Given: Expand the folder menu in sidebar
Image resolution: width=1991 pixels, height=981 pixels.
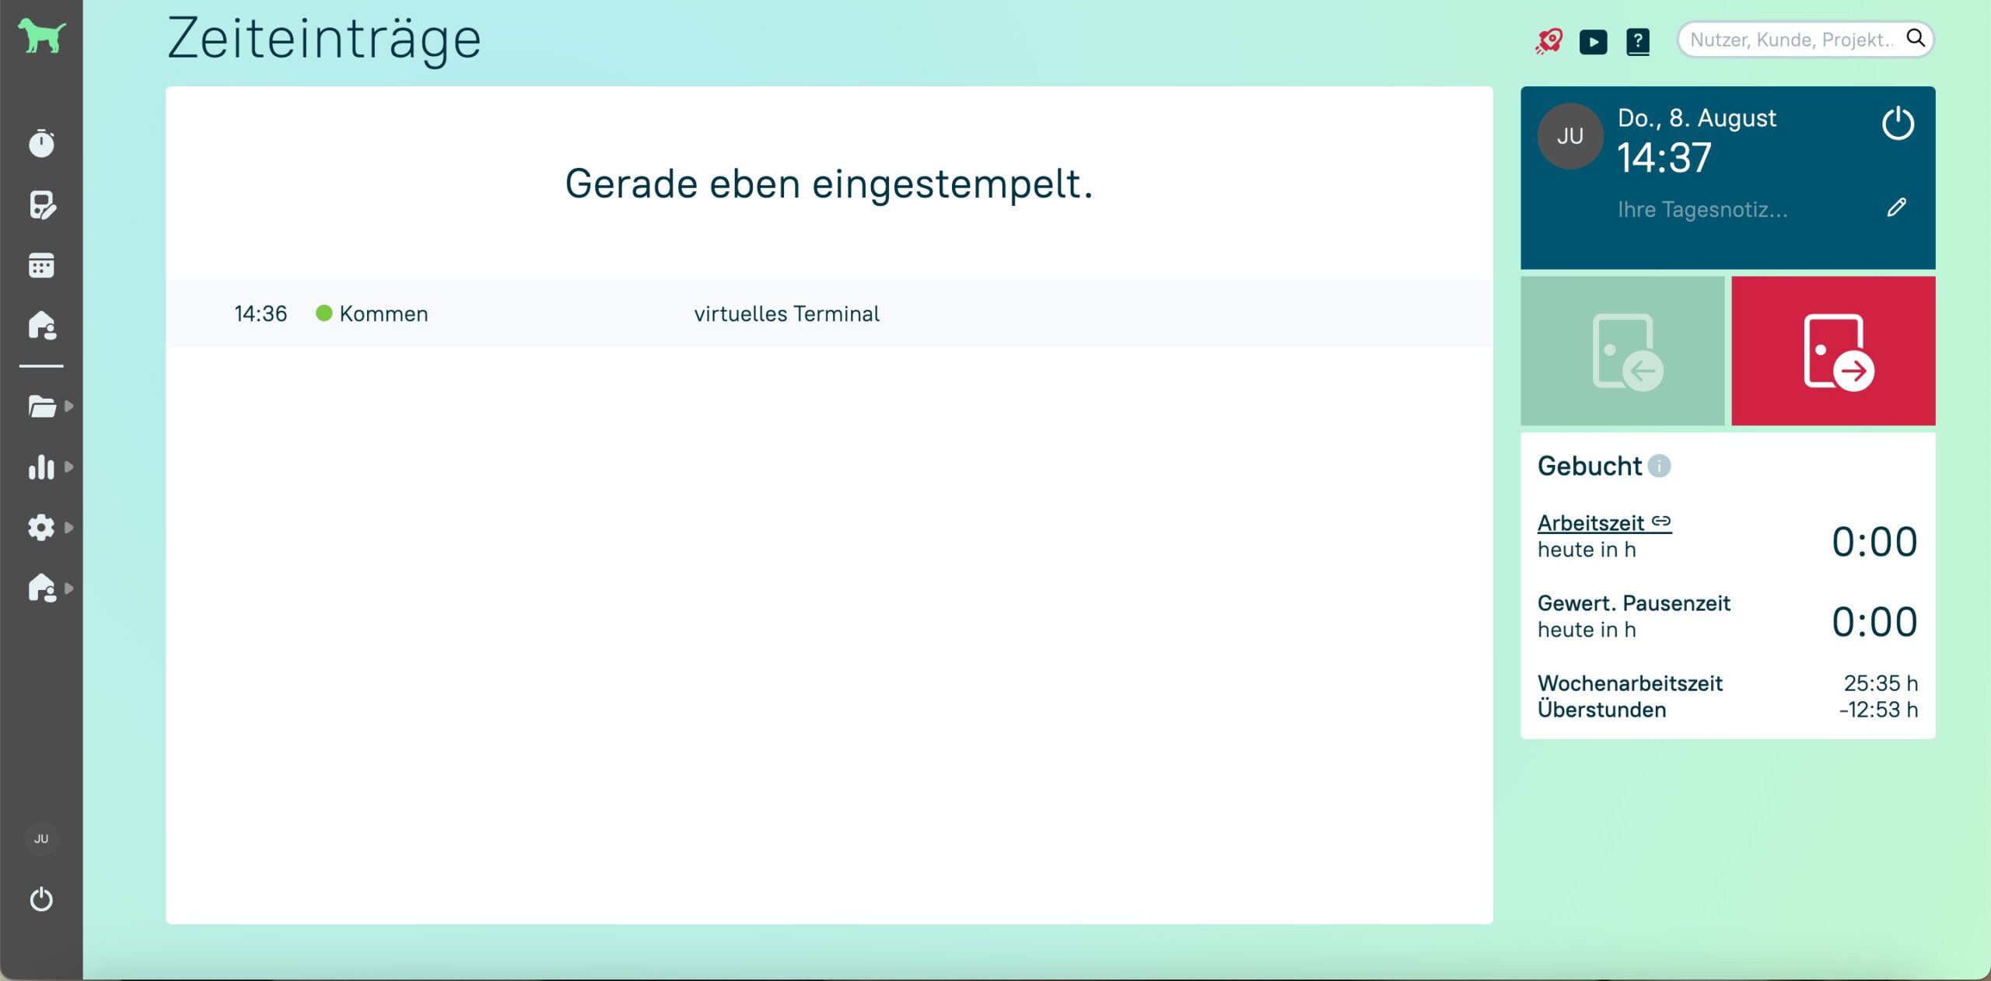Looking at the screenshot, I should pos(43,406).
